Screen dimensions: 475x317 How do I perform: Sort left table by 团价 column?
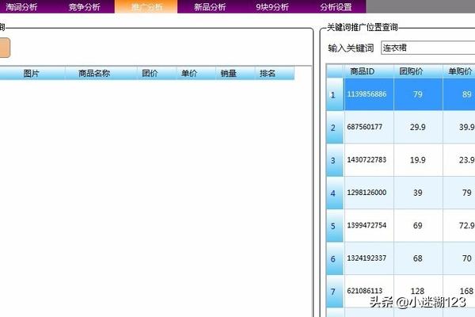pyautogui.click(x=150, y=74)
